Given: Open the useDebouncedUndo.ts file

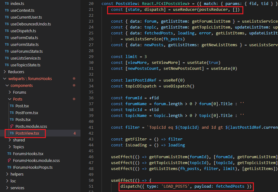Looking at the screenshot, I should tap(30, 24).
